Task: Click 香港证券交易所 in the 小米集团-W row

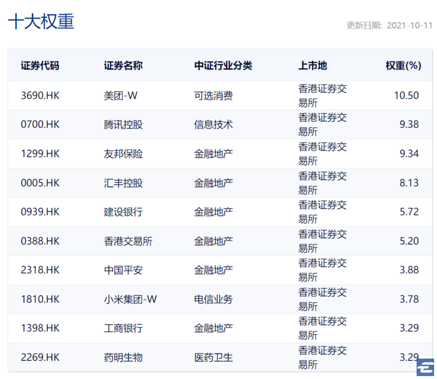Action: click(322, 299)
